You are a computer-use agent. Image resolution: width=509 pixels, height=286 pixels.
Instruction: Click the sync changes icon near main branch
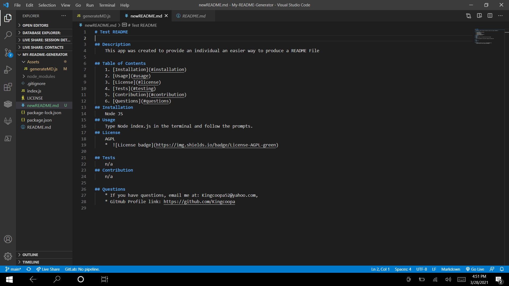pos(29,269)
